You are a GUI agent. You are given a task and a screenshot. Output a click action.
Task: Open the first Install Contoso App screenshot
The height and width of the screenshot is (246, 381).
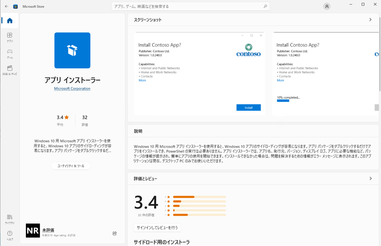click(x=200, y=74)
